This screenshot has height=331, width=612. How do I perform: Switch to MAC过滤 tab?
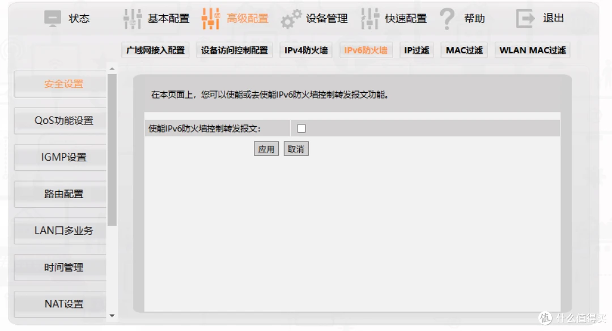[x=464, y=50]
